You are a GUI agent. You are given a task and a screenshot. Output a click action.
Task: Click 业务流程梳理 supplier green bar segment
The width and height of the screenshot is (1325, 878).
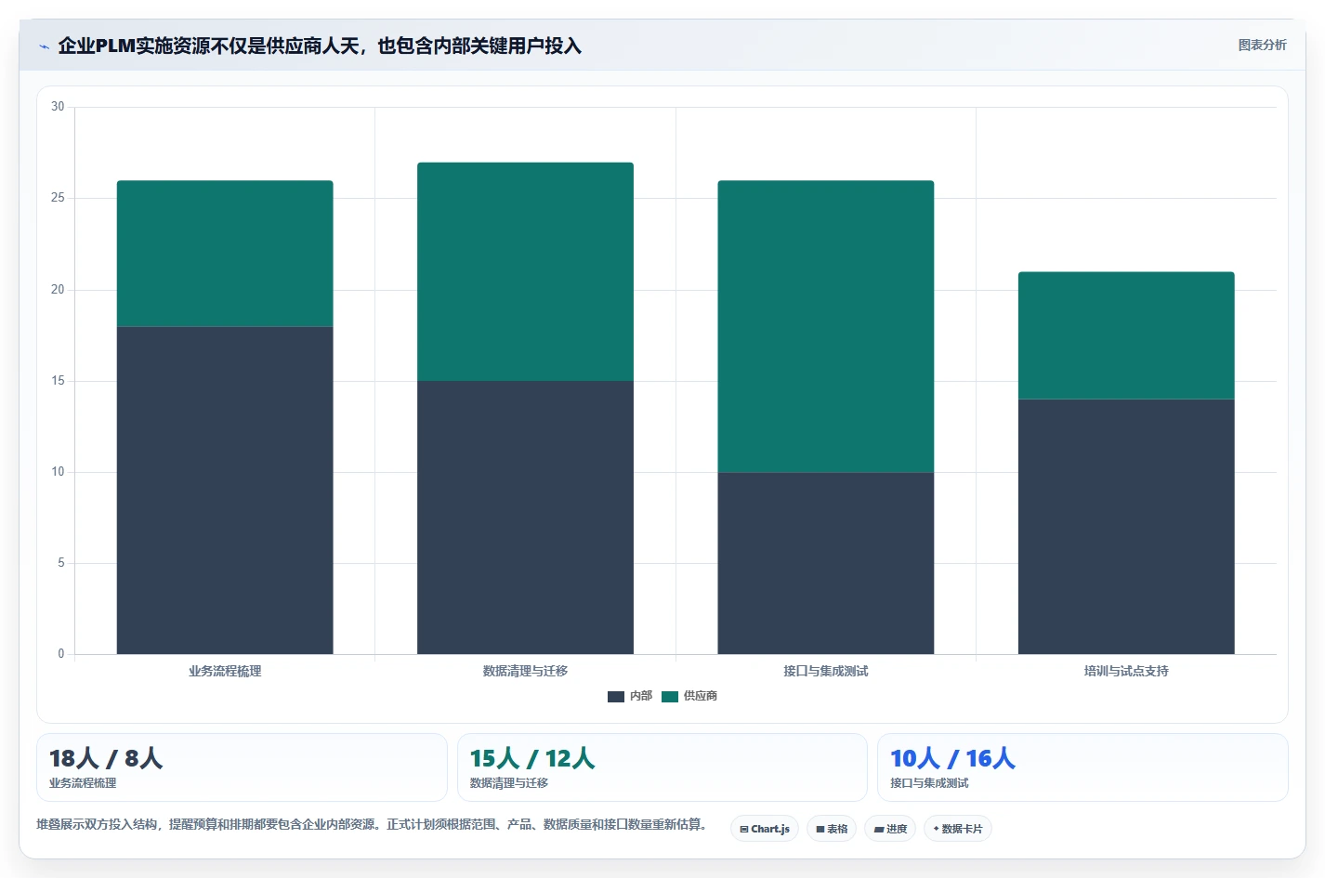pyautogui.click(x=225, y=254)
